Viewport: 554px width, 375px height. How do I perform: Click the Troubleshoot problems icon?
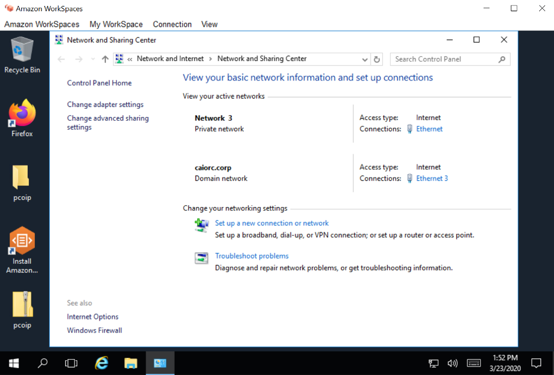pos(202,258)
